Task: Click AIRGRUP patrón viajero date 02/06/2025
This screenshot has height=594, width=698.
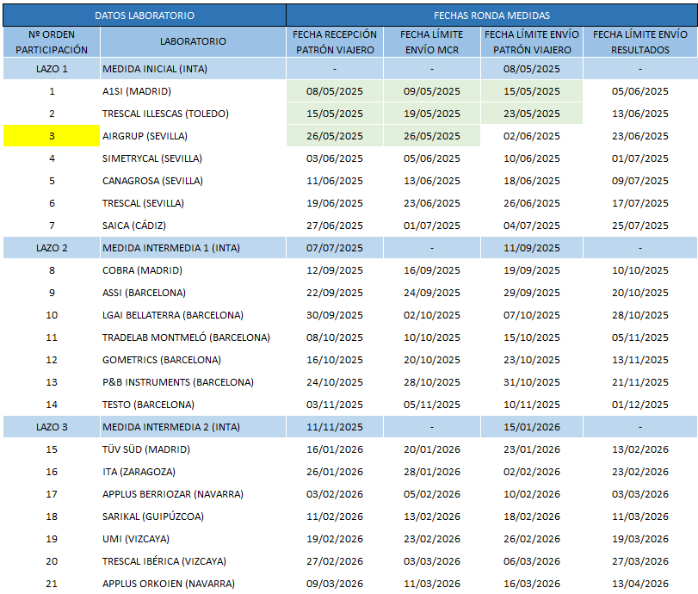Action: [532, 136]
